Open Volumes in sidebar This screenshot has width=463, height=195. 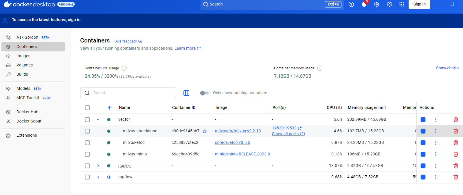point(33,65)
